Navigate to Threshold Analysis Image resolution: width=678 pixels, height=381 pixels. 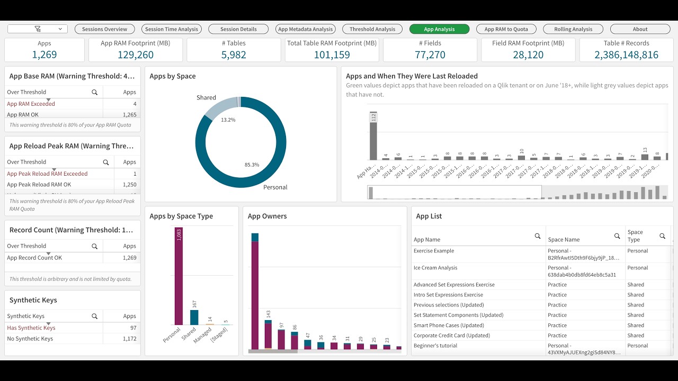click(372, 29)
